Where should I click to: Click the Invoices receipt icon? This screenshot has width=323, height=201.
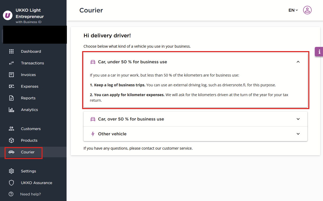point(11,75)
